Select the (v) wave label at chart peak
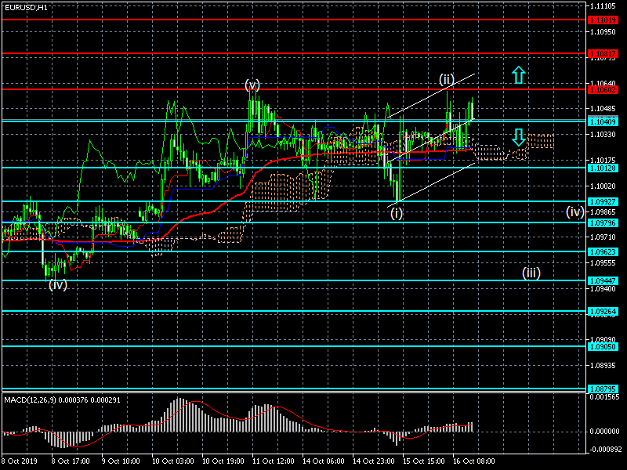627x470 pixels. pyautogui.click(x=252, y=84)
